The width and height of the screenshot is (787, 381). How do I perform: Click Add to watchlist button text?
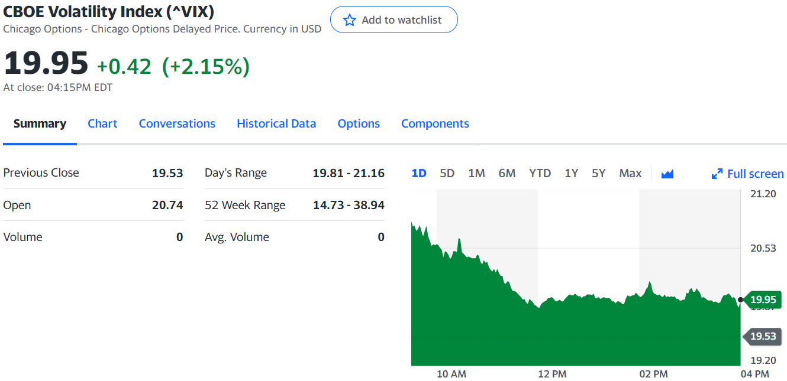[x=402, y=20]
